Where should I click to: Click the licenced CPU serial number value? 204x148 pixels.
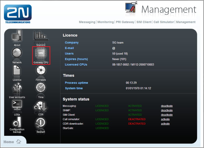[x=133, y=64]
